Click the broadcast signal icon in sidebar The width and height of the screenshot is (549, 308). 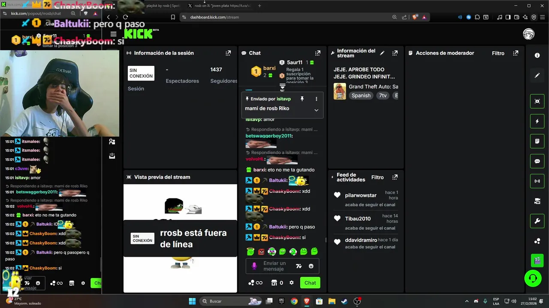[x=537, y=181]
